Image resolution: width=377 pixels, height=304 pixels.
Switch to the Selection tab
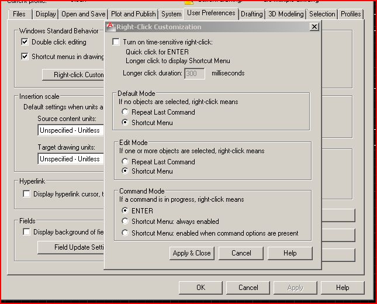322,14
